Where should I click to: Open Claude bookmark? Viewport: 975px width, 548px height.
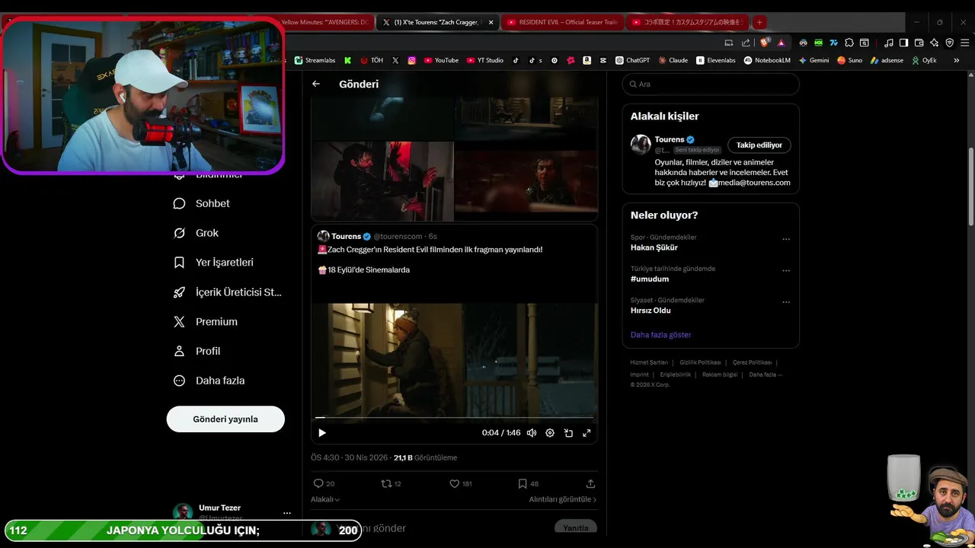(673, 60)
